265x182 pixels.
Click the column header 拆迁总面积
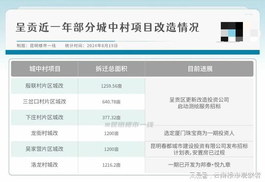pyautogui.click(x=111, y=69)
